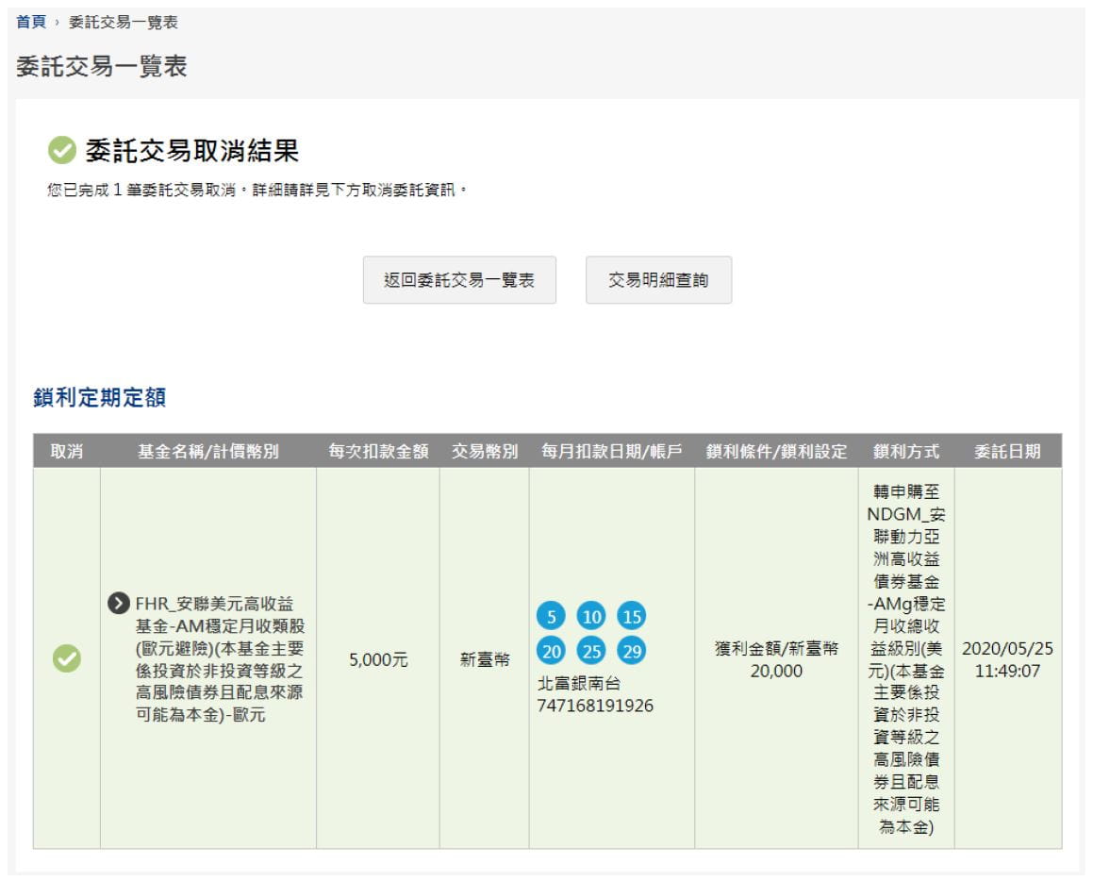
Task: Select deduction date badge 5
Action: pos(551,616)
